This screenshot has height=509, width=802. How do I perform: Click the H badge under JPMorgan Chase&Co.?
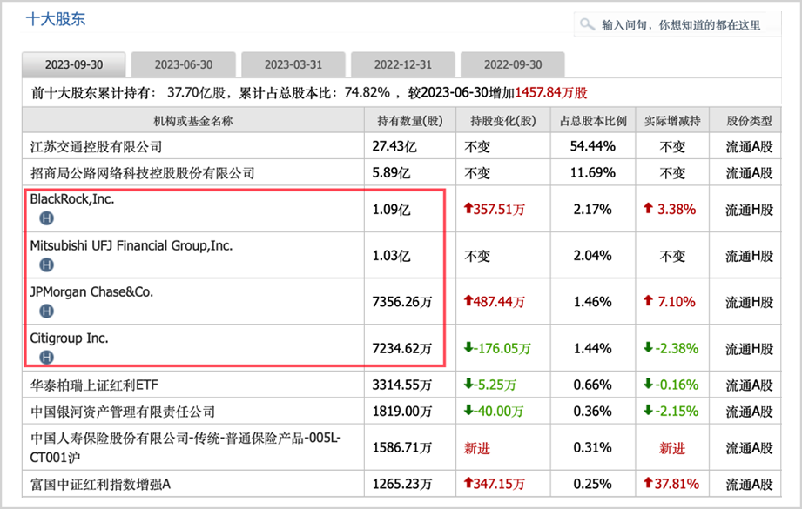[46, 311]
